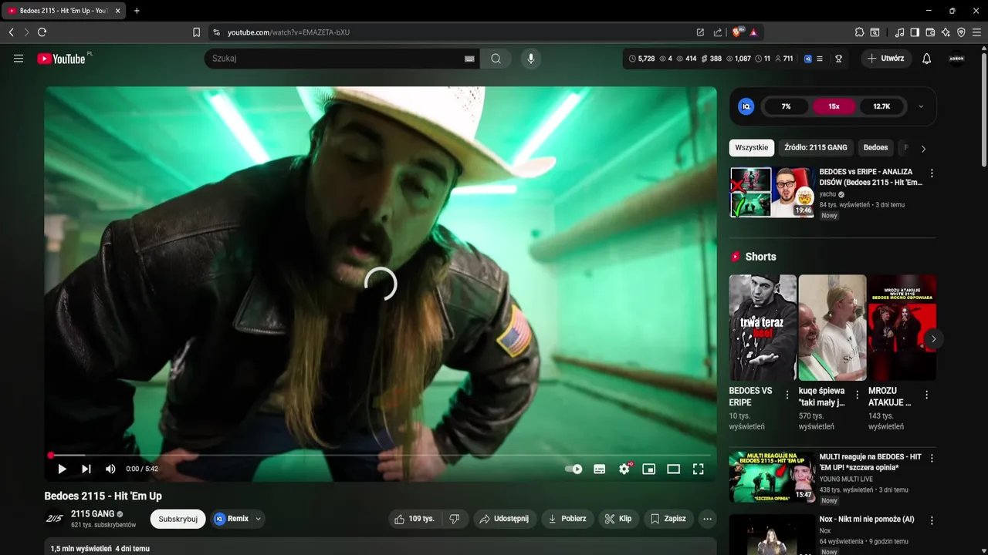
Task: Bookmark this page from the address bar
Action: coord(196,32)
